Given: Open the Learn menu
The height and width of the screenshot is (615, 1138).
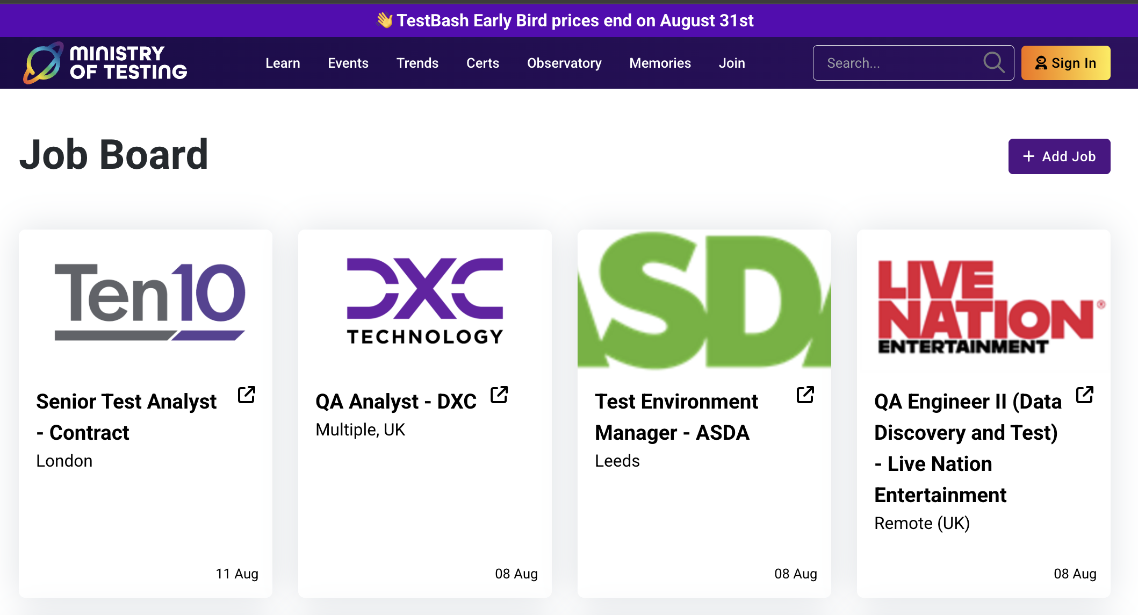Looking at the screenshot, I should pos(283,63).
